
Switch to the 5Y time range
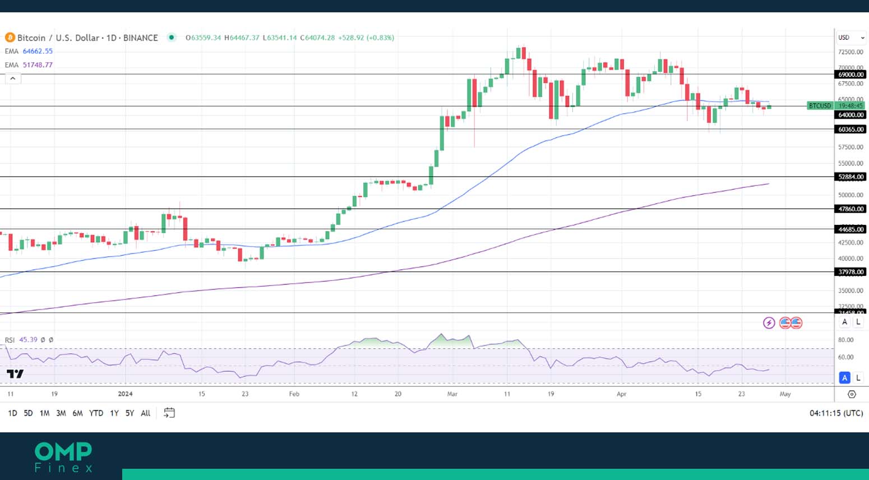(130, 413)
